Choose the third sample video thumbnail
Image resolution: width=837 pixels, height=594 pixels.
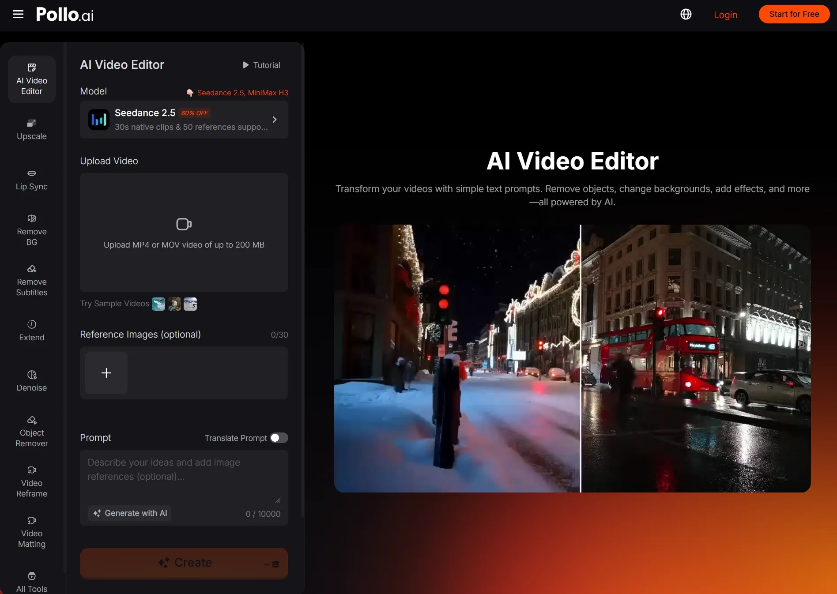190,304
